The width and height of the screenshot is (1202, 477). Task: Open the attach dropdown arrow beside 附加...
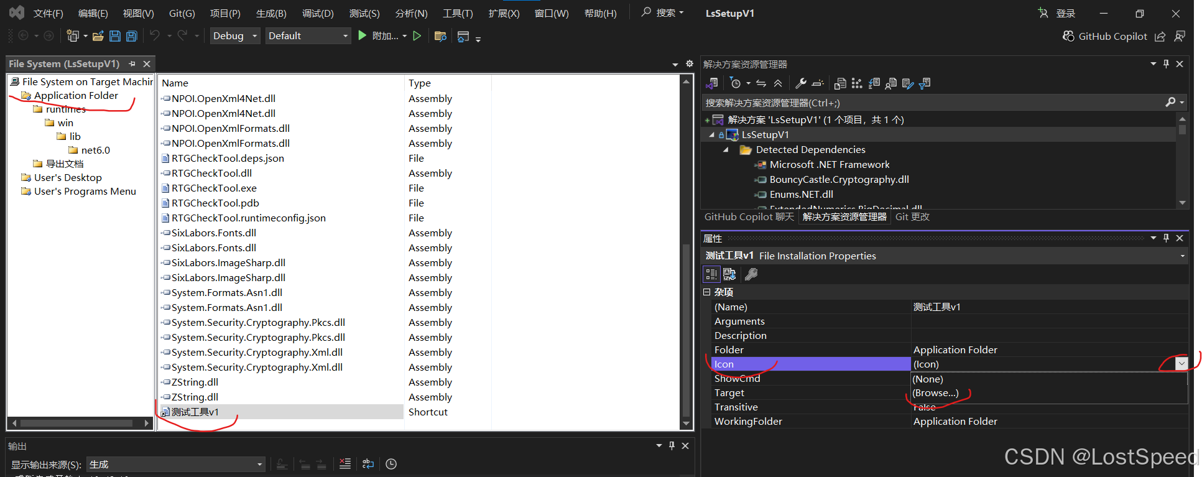tap(405, 36)
